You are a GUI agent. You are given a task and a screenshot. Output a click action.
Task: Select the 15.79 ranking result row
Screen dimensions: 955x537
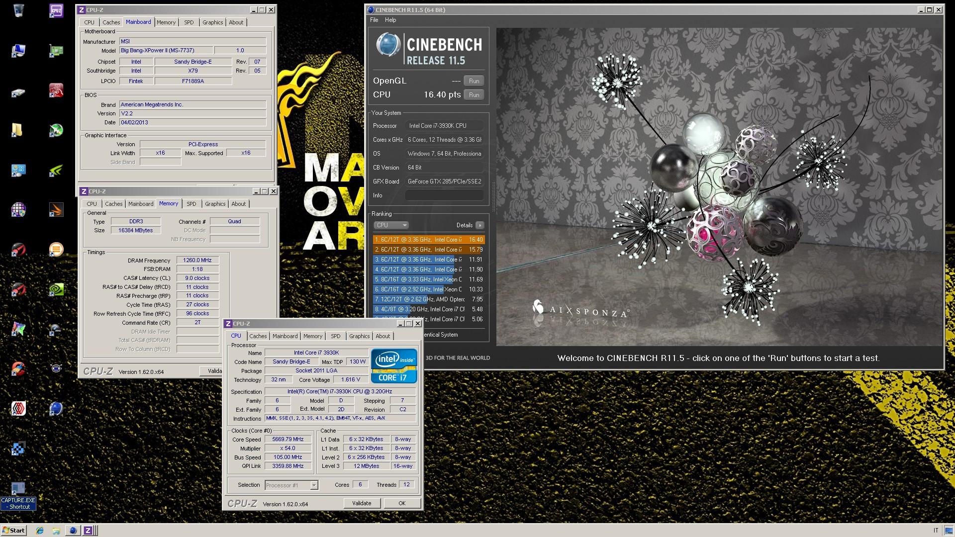coord(428,250)
